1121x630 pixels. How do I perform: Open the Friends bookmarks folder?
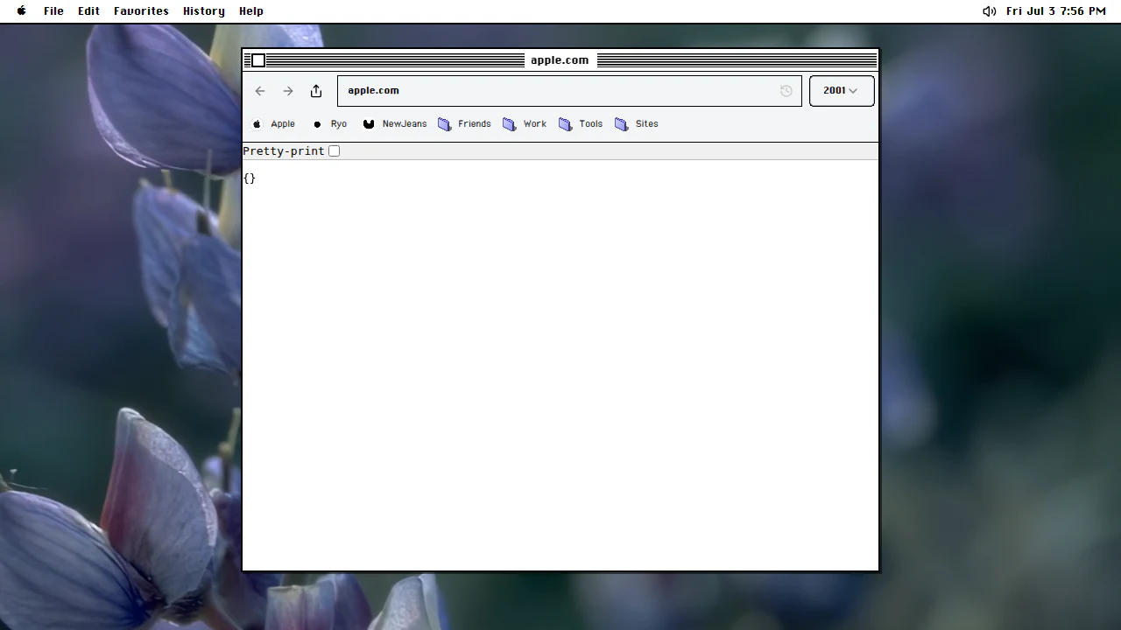click(x=464, y=124)
